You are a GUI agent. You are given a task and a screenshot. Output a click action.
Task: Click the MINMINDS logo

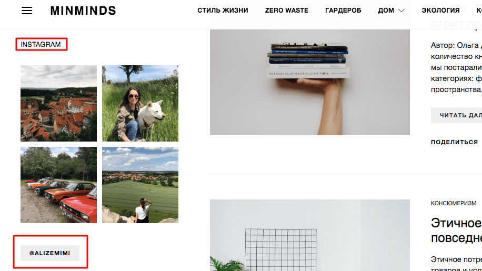pos(83,11)
